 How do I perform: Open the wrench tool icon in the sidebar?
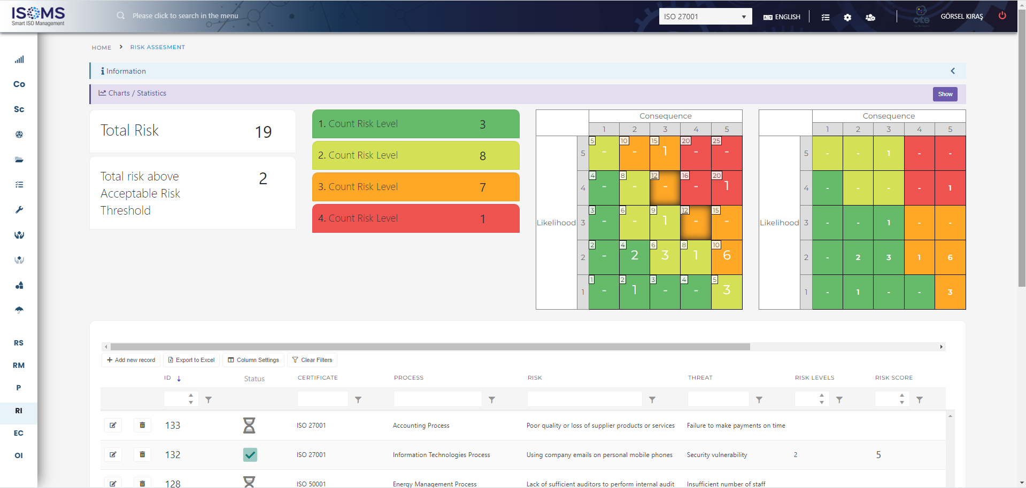pos(19,210)
